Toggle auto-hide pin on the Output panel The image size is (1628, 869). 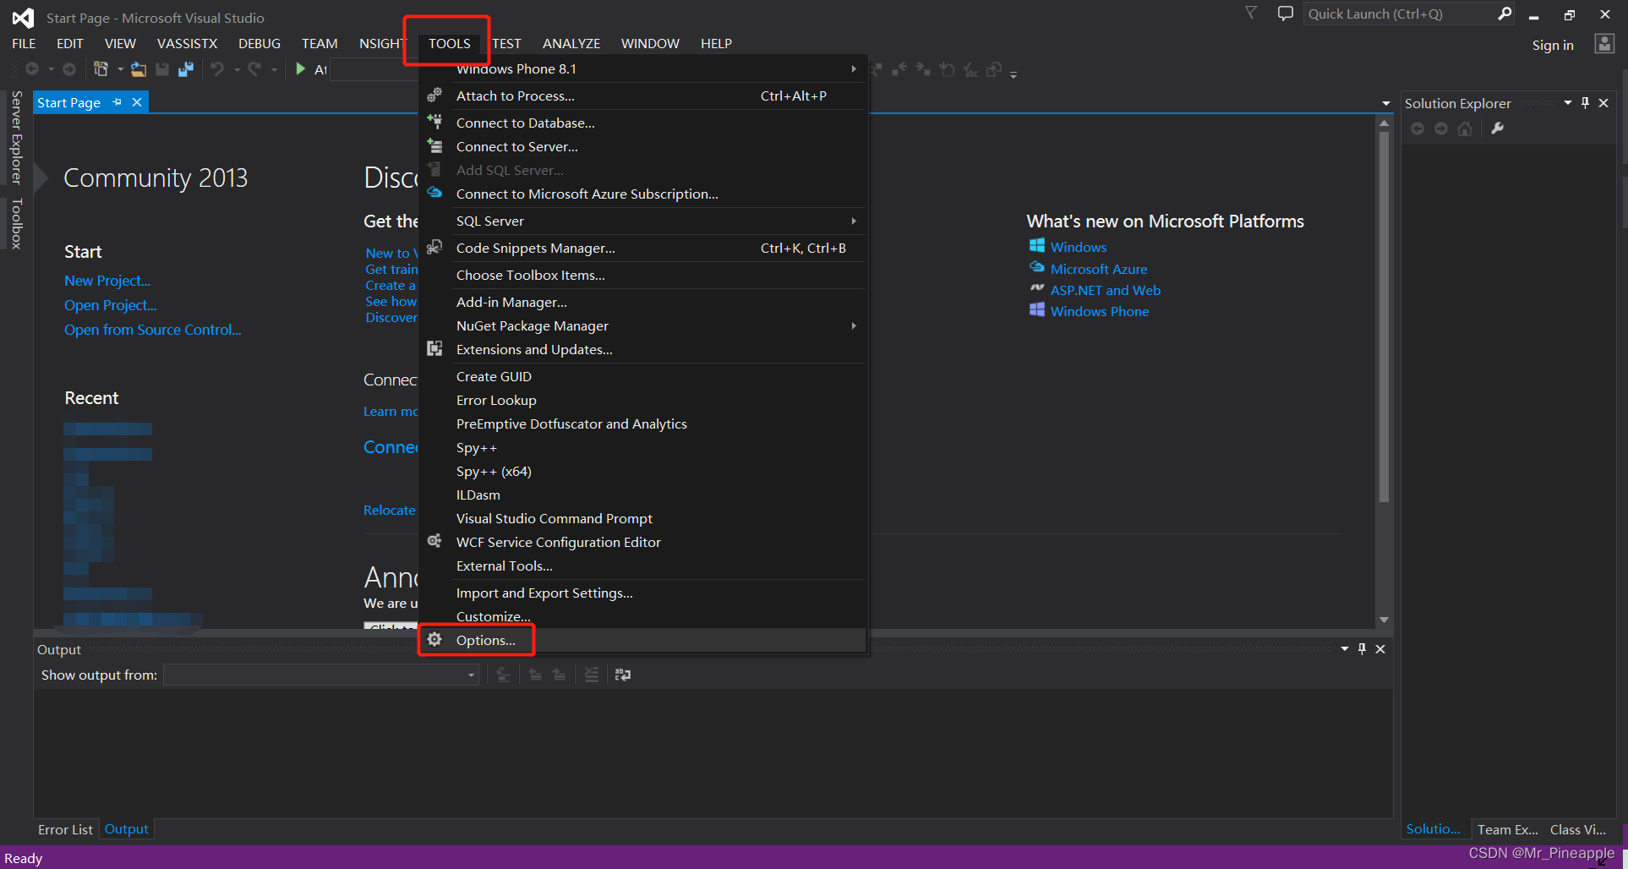pyautogui.click(x=1362, y=648)
